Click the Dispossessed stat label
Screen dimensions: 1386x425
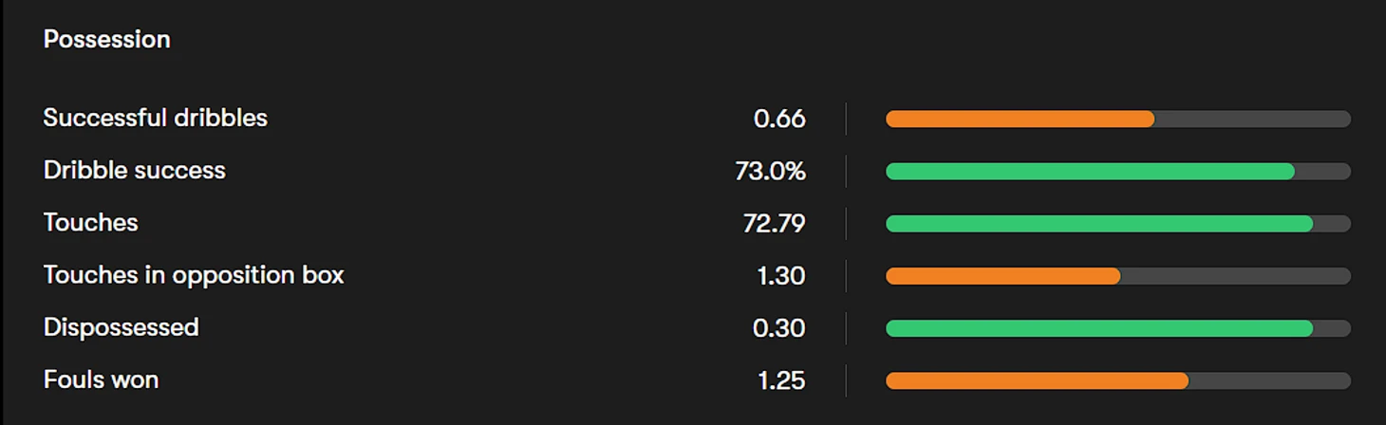point(122,327)
